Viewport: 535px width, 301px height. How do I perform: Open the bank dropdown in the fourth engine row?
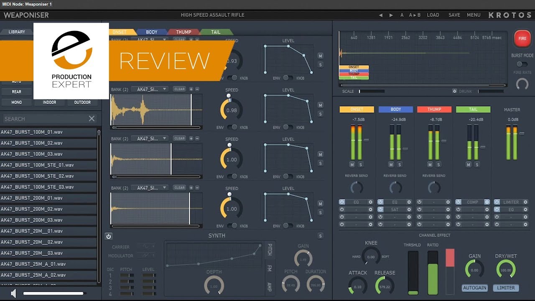pyautogui.click(x=150, y=188)
